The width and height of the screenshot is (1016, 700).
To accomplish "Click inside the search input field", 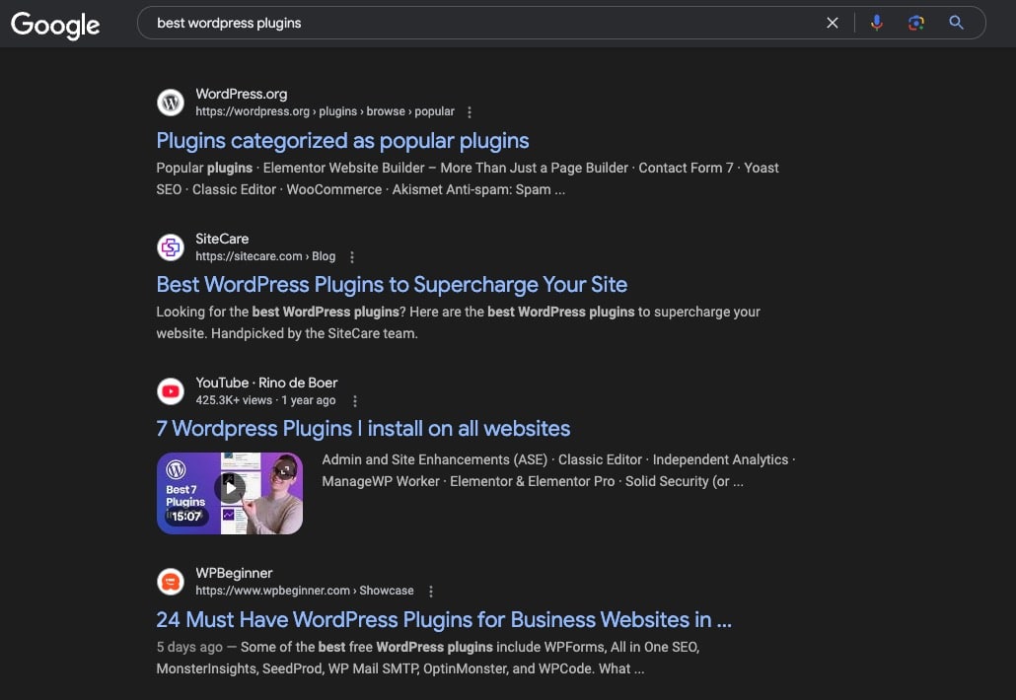I will (473, 23).
